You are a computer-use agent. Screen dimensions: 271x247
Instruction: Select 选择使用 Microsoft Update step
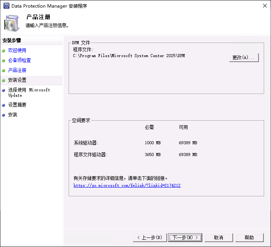(x=29, y=92)
